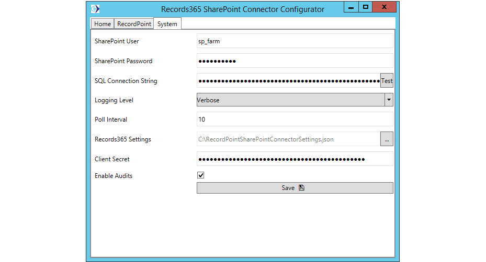This screenshot has height=262, width=486.
Task: Click the Poll Interval field
Action: point(295,120)
